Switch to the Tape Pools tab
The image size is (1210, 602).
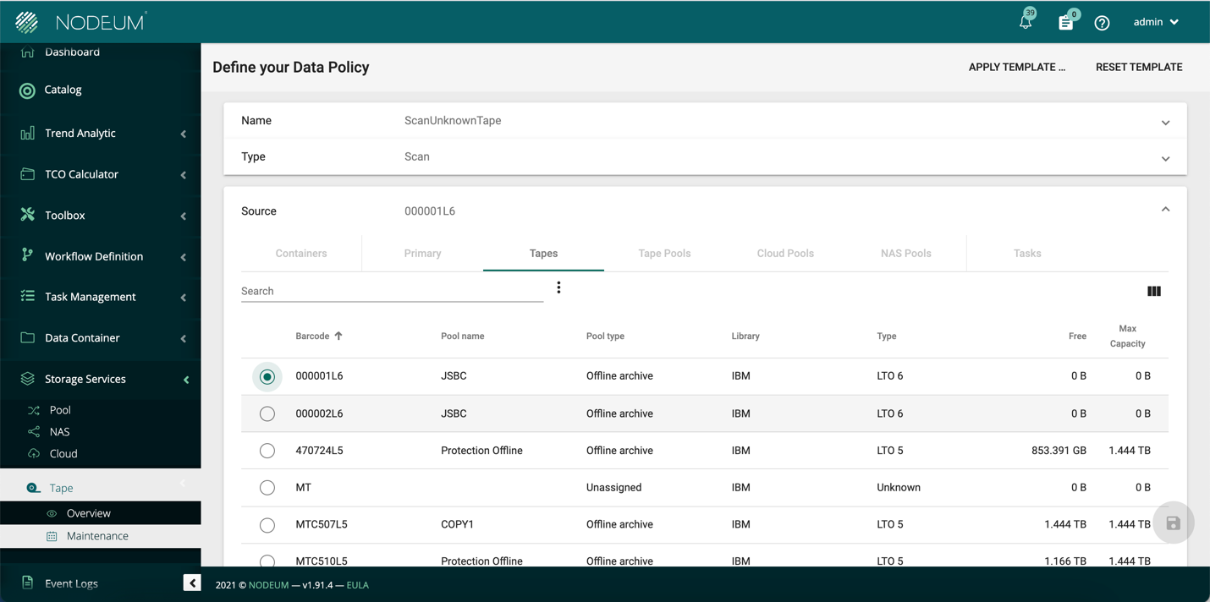pos(664,254)
